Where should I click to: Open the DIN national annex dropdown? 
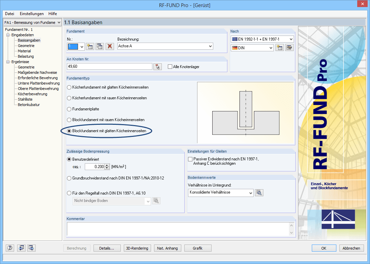[271, 48]
